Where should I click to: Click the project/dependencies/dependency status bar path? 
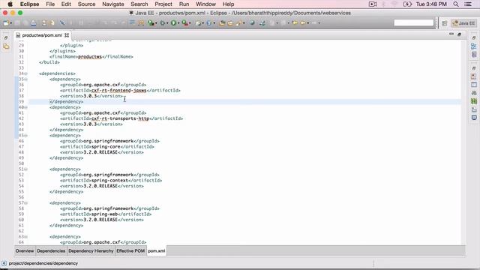(x=43, y=263)
